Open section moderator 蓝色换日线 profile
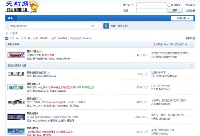 tap(181, 45)
